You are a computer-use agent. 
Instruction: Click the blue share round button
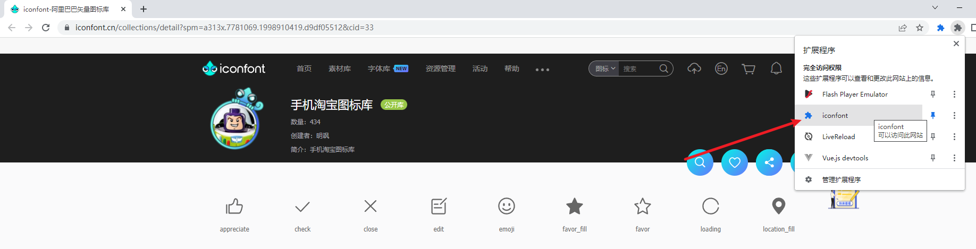(x=769, y=162)
